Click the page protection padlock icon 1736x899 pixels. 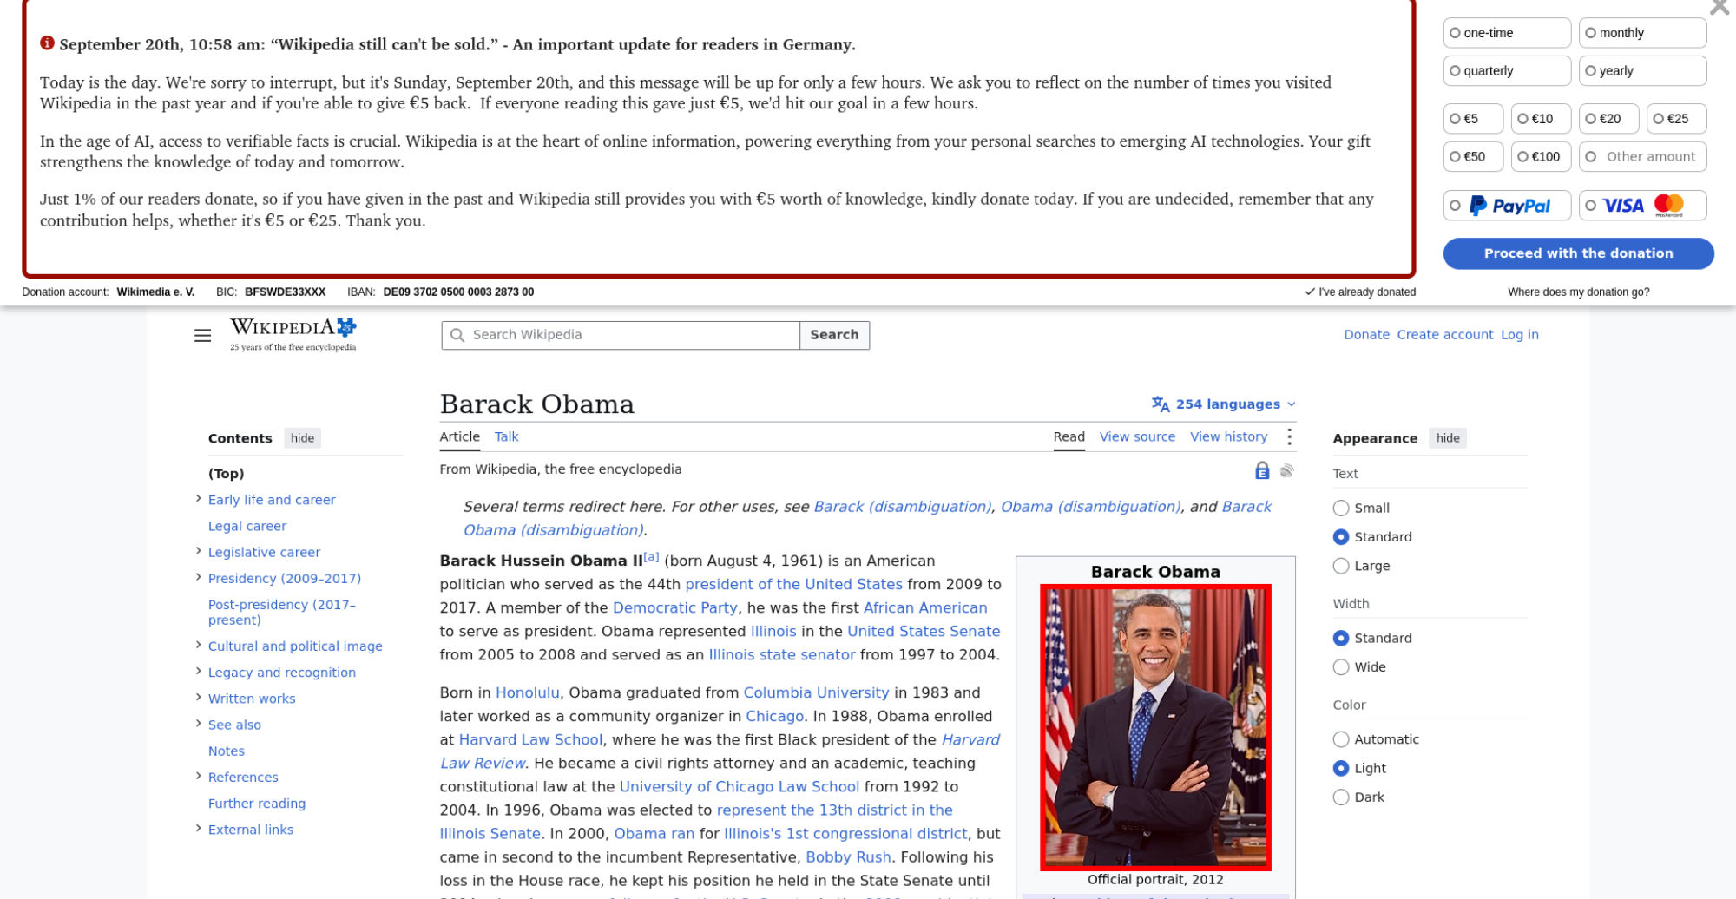(1262, 470)
